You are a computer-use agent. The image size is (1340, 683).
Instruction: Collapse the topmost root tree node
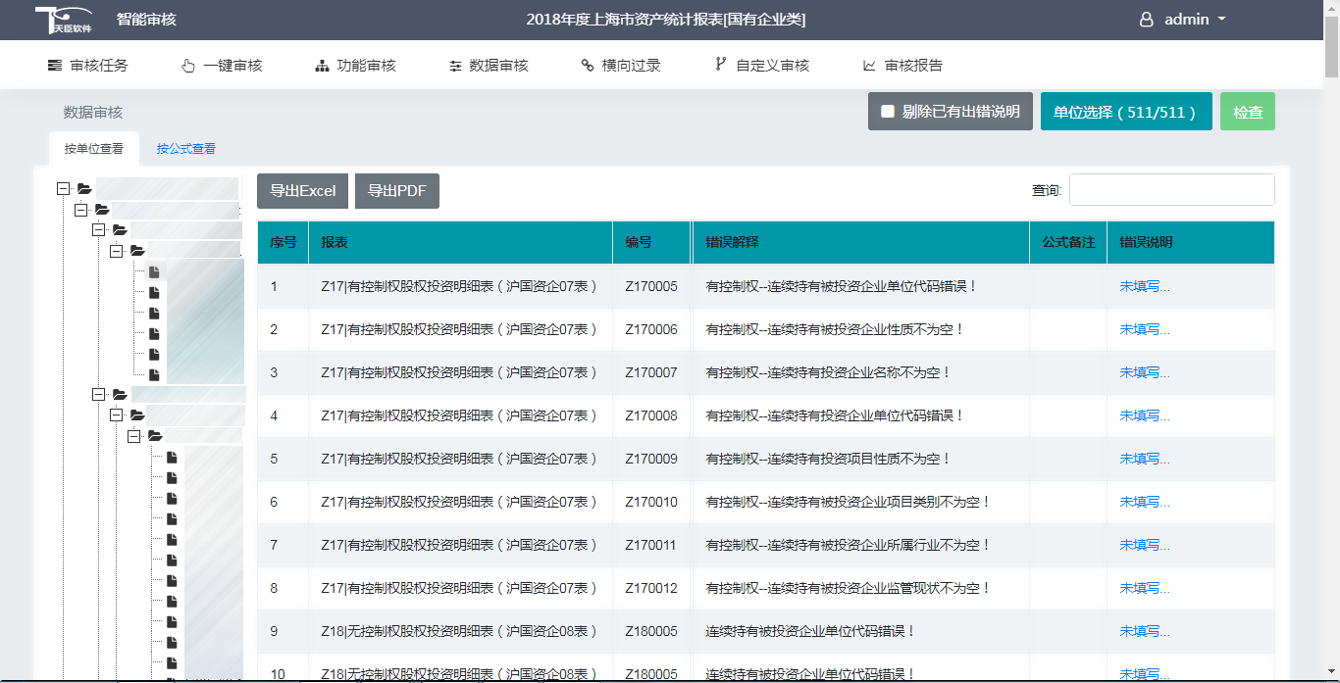click(64, 188)
